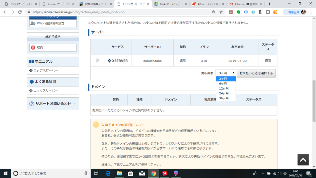
Task: Click the red 解約 icon
Action: [33, 48]
